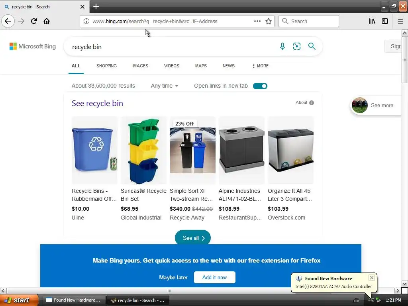Click the Overstock.com seller name
This screenshot has height=306, width=408.
pos(286,218)
